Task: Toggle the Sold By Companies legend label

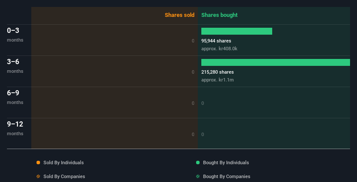Action: coord(64,176)
